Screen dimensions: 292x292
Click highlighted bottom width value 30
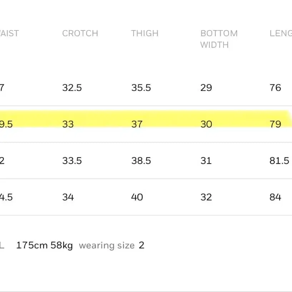(x=206, y=124)
